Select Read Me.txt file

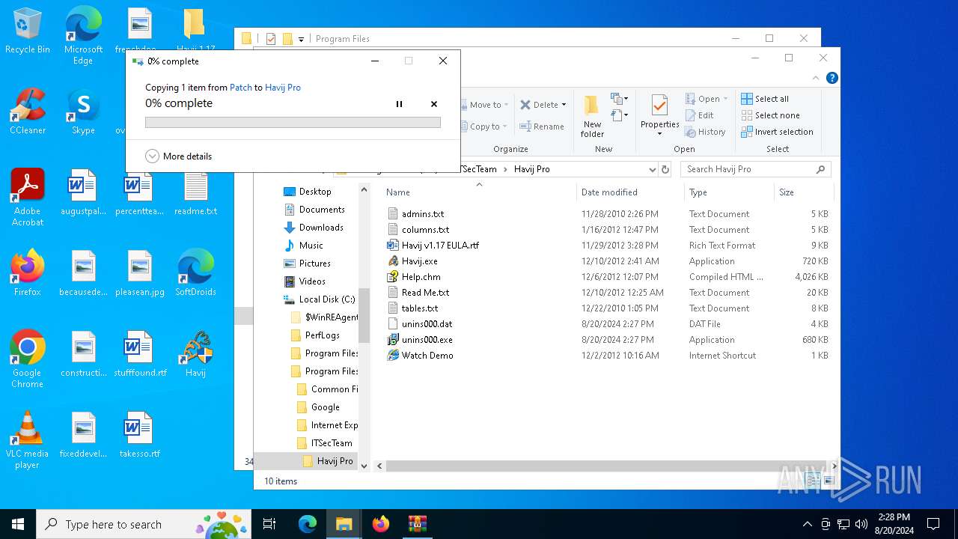[x=425, y=293]
